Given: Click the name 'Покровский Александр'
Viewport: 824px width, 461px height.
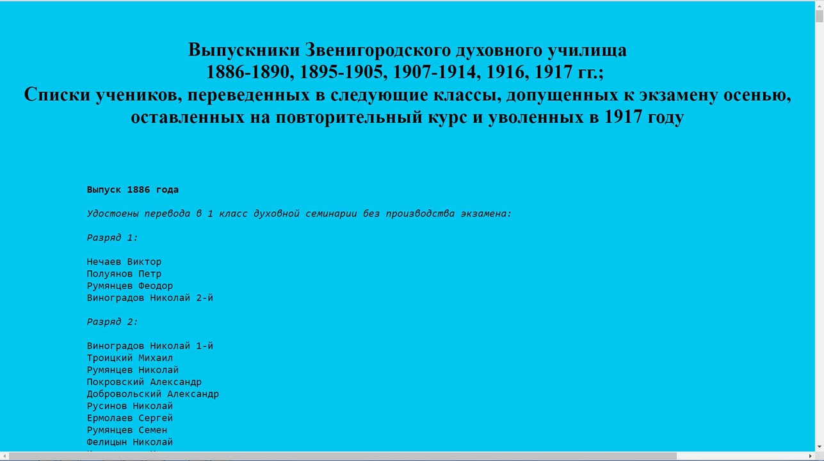Looking at the screenshot, I should [144, 382].
